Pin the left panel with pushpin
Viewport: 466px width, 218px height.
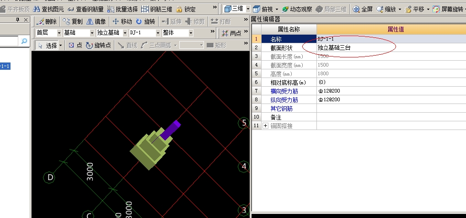pos(17,20)
